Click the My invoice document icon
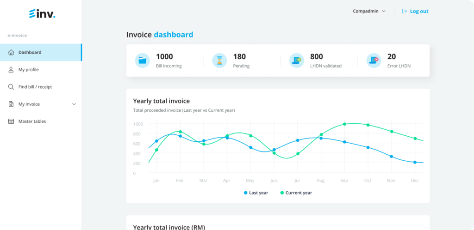474x230 pixels. (x=11, y=104)
